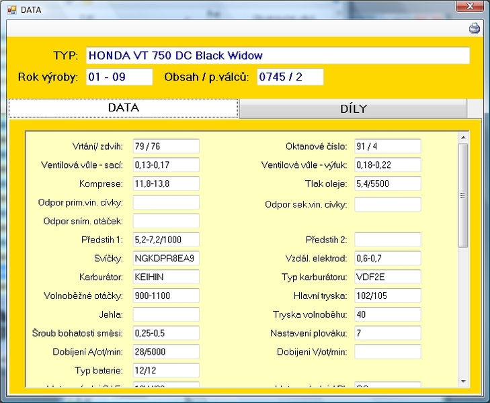Click the empty Předstih 2 field
The width and height of the screenshot is (490, 403).
pos(388,240)
